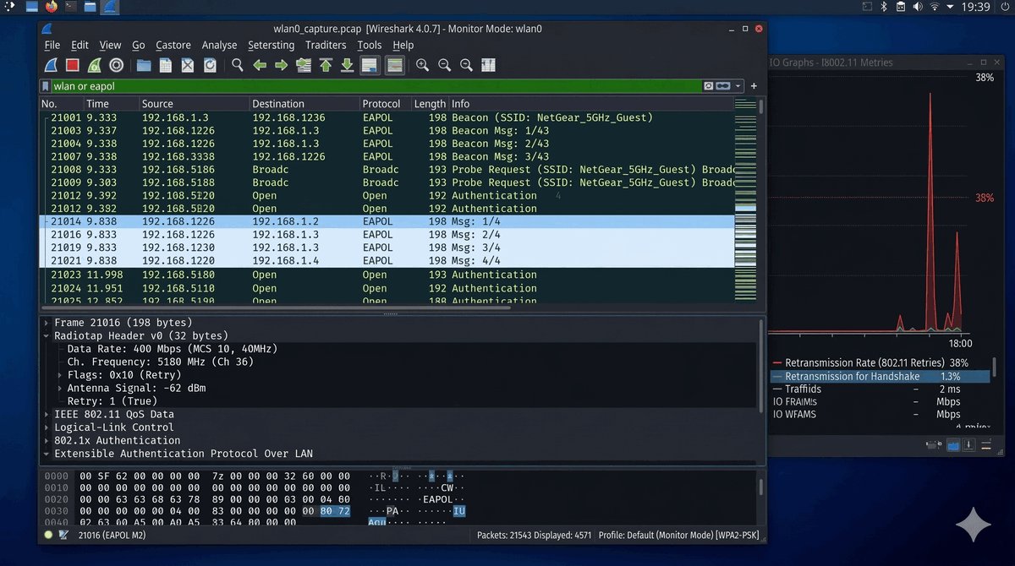Image resolution: width=1015 pixels, height=566 pixels.
Task: Restart capture with the green fin icon
Action: (95, 65)
